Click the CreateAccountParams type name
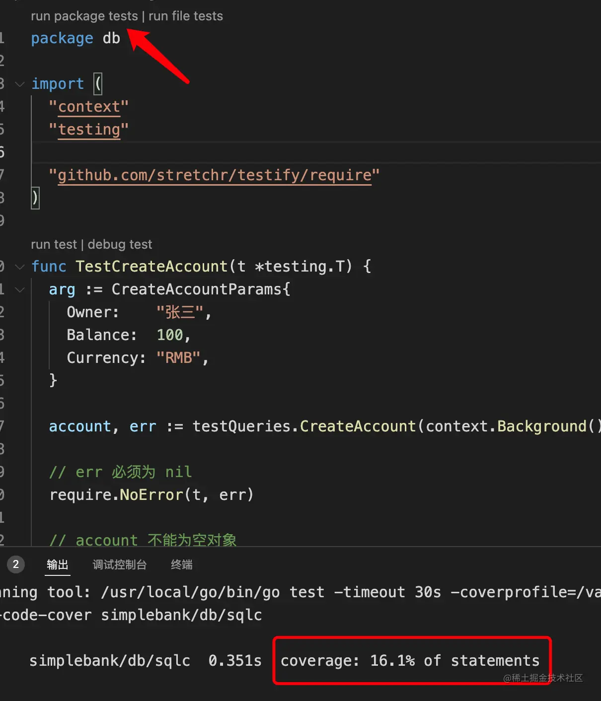The image size is (601, 701). click(x=197, y=289)
